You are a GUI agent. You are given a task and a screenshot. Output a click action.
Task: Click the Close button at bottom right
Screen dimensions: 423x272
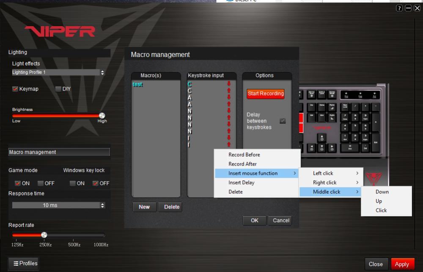pos(376,264)
